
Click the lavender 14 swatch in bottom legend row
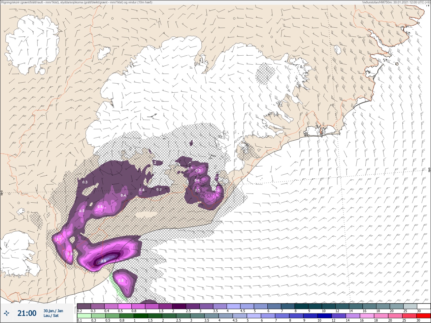click(x=353, y=316)
